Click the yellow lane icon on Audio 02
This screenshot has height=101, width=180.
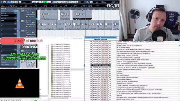(27, 27)
